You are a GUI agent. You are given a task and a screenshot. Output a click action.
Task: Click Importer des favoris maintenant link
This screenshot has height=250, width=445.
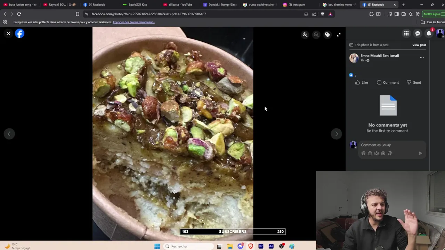point(133,22)
